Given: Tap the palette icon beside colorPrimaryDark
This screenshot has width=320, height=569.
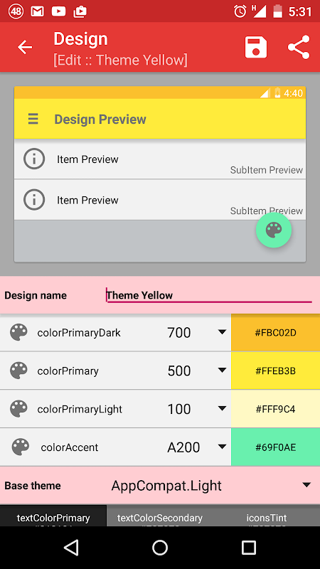Looking at the screenshot, I should click(18, 332).
